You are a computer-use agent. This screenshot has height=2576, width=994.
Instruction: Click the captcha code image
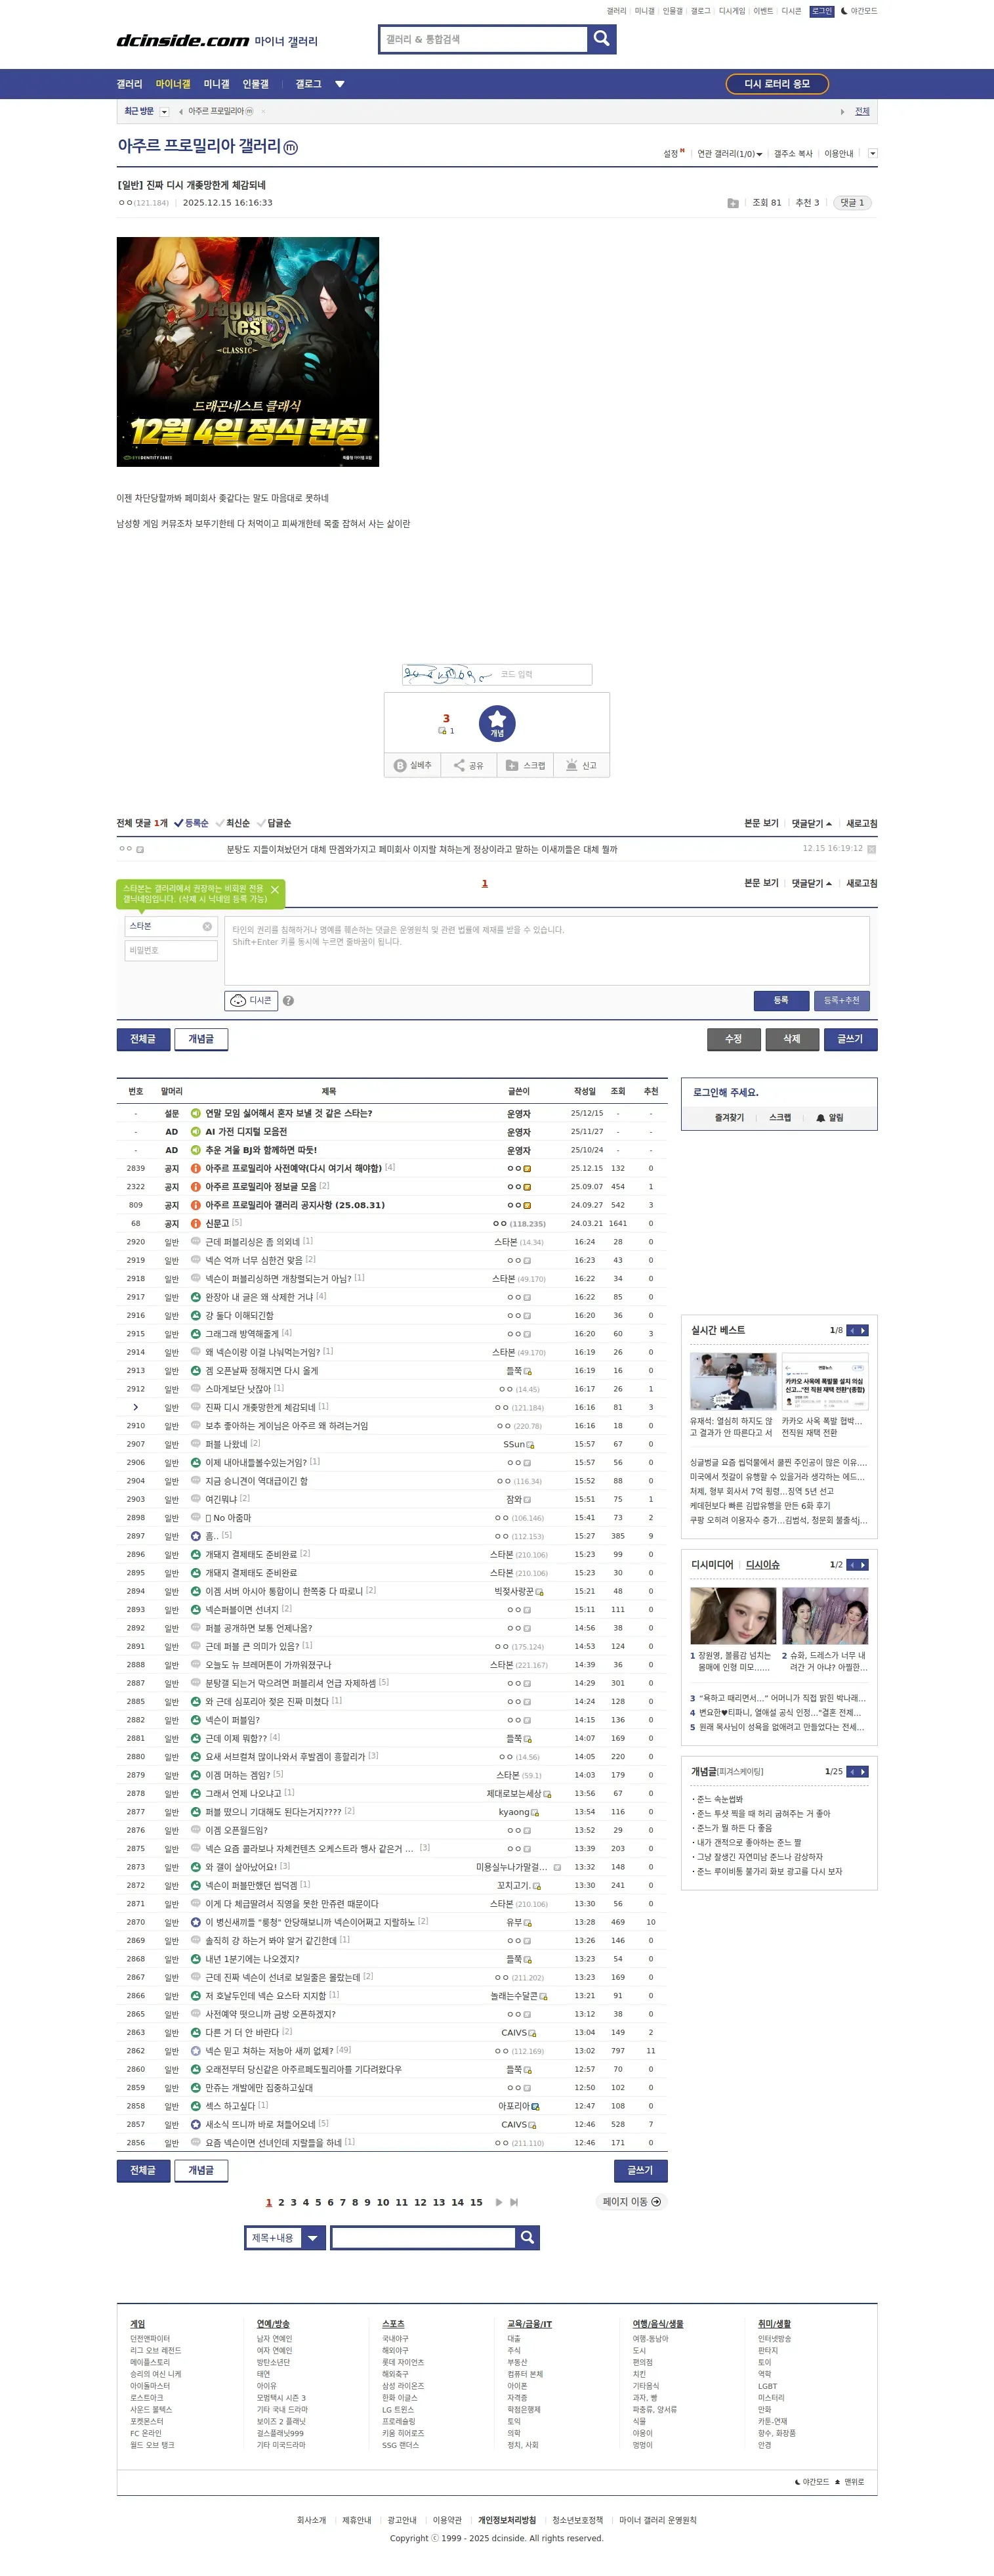click(447, 675)
